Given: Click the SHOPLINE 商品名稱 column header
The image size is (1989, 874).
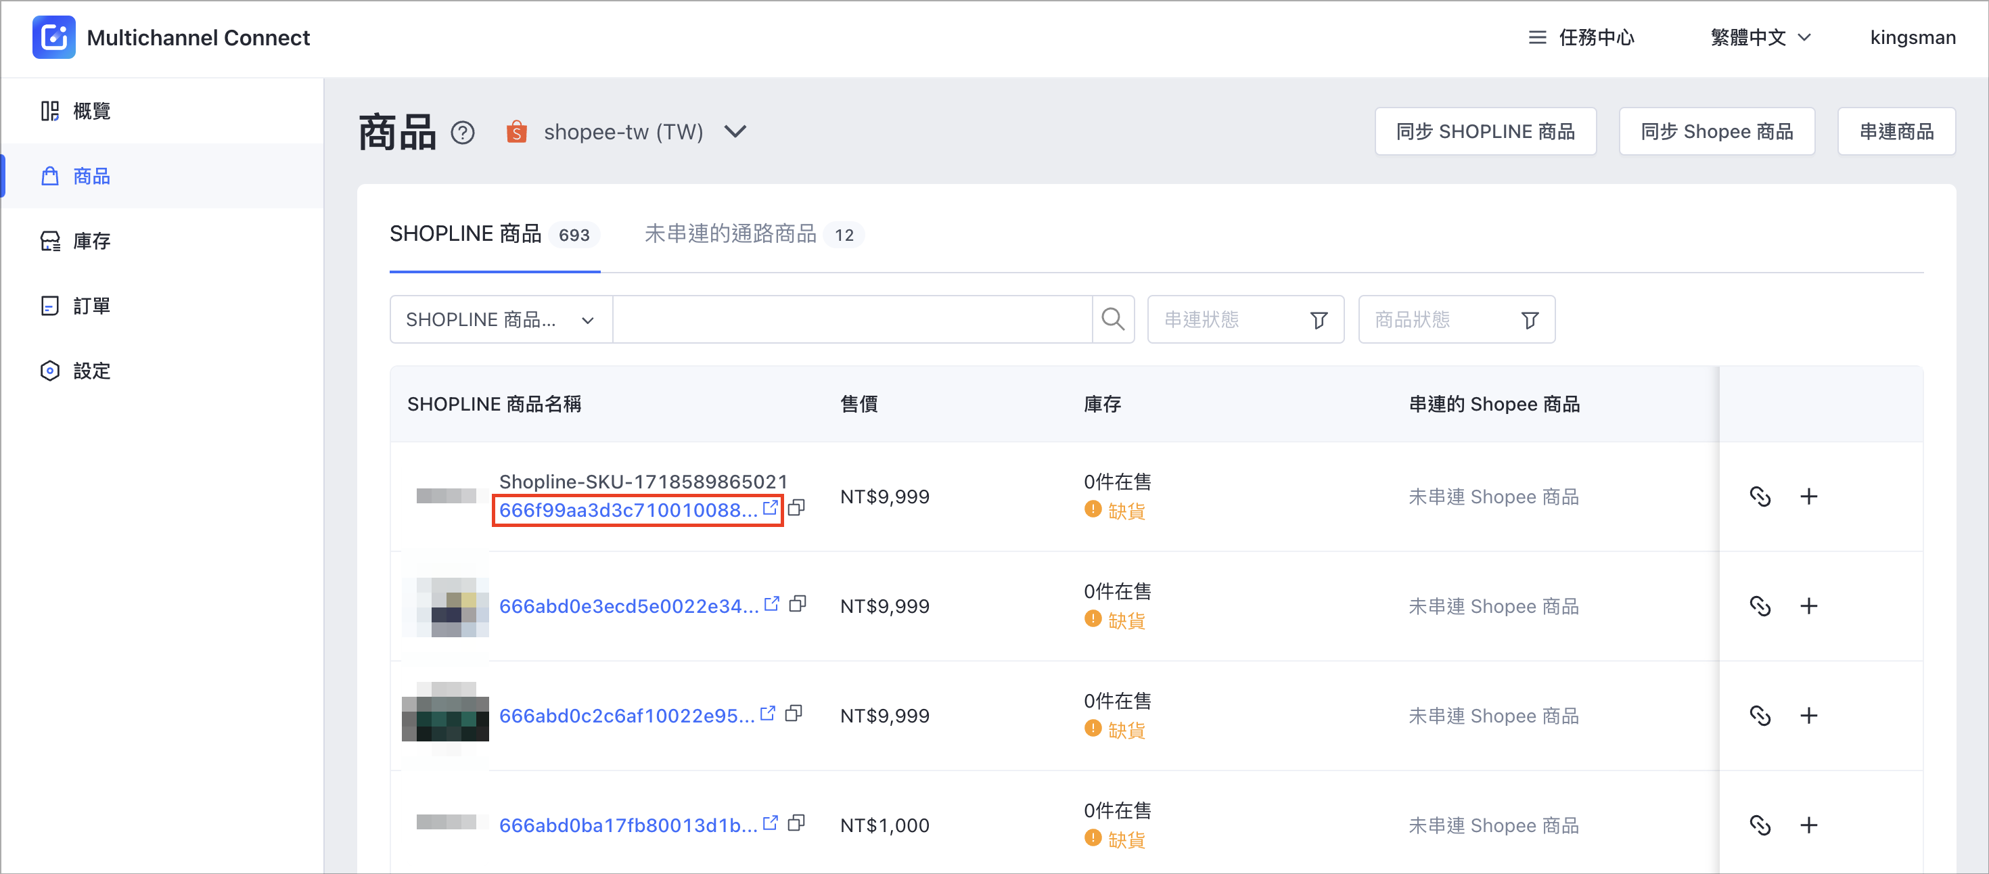Looking at the screenshot, I should [494, 404].
